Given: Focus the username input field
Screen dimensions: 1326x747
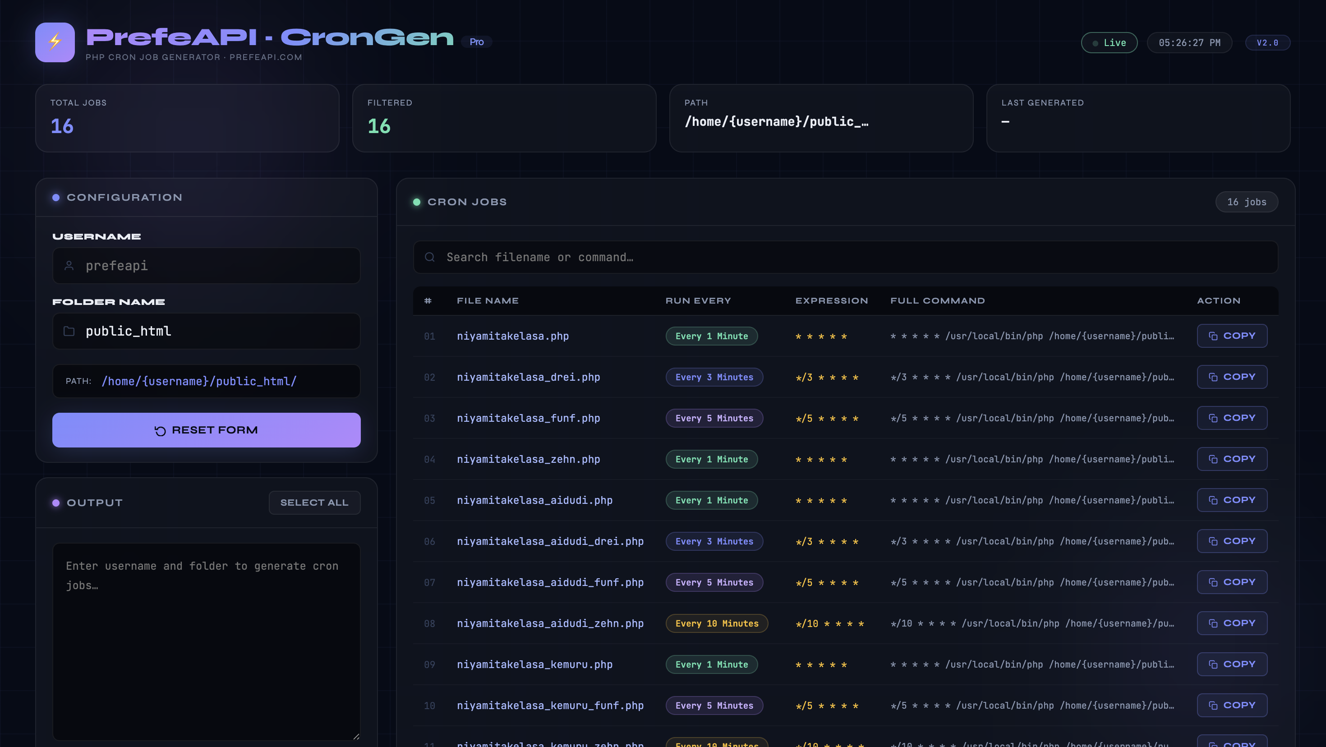Looking at the screenshot, I should (x=207, y=266).
